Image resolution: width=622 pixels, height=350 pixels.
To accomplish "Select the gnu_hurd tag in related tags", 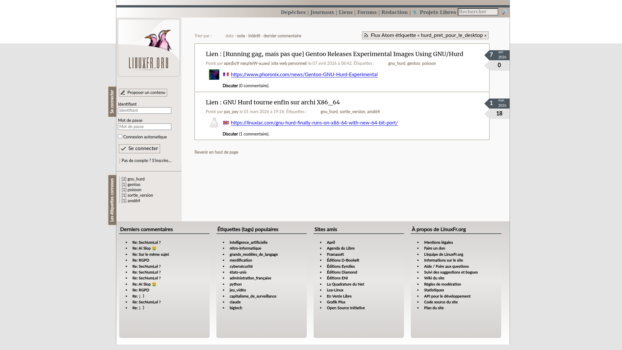I will point(136,179).
